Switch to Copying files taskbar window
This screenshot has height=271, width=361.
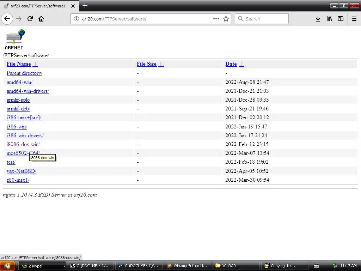tap(284, 266)
